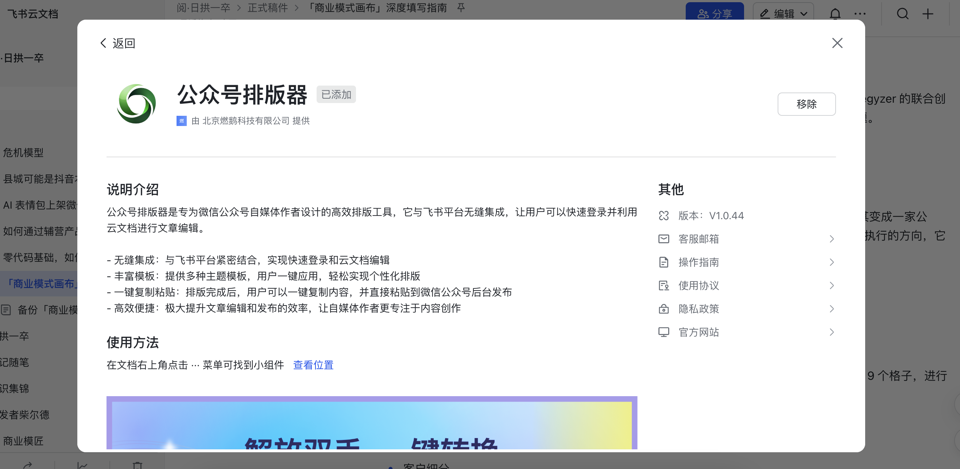
Task: Click the 官方网站 monitor icon
Action: [x=664, y=332]
